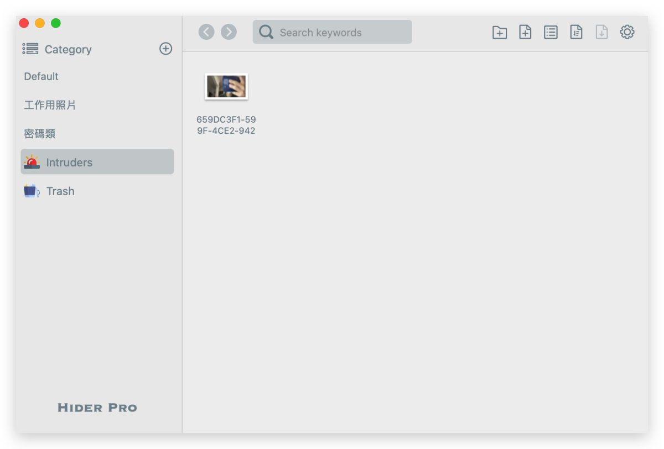Screen dimensions: 664x449
Task: Click the Hider Pro logo text
Action: 97,408
